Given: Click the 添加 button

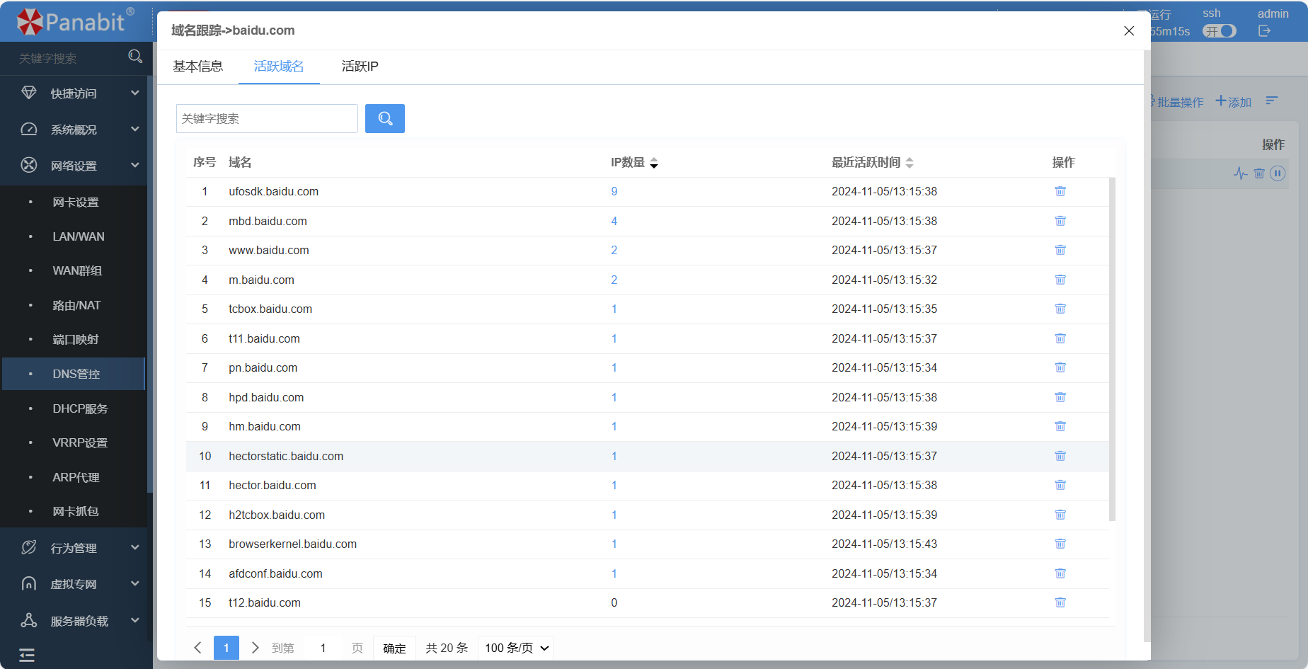Looking at the screenshot, I should click(x=1234, y=102).
